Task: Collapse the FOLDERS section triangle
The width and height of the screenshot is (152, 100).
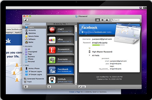Action: coord(23,46)
